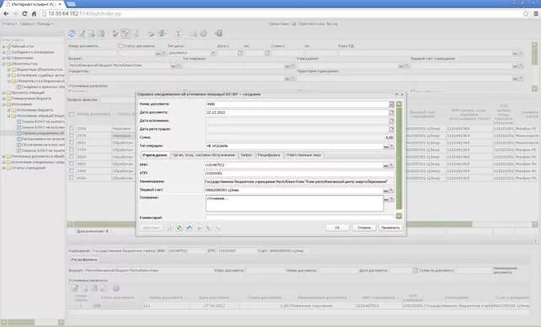This screenshot has height=327, width=541.
Task: Click horizontal scrollbar below document table
Action: tap(272, 224)
